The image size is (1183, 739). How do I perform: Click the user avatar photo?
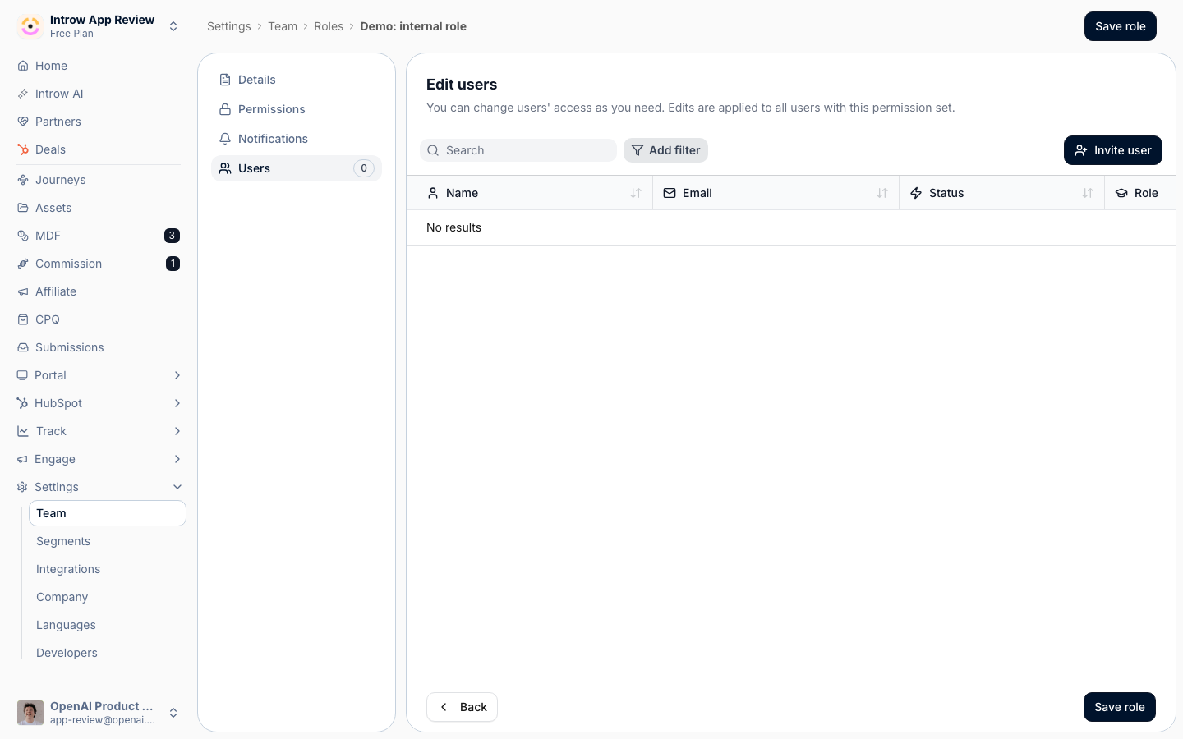tap(30, 713)
